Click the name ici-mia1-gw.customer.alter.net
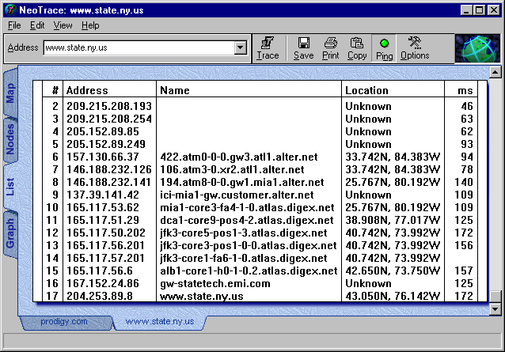 [237, 195]
